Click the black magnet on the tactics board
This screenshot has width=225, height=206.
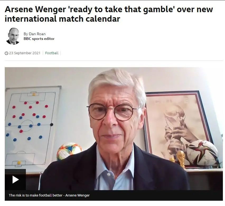[x=51, y=125]
